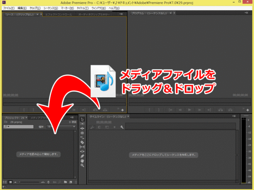Switch project panel to icon view
Viewport: 254px width, 190px height.
tap(11, 182)
